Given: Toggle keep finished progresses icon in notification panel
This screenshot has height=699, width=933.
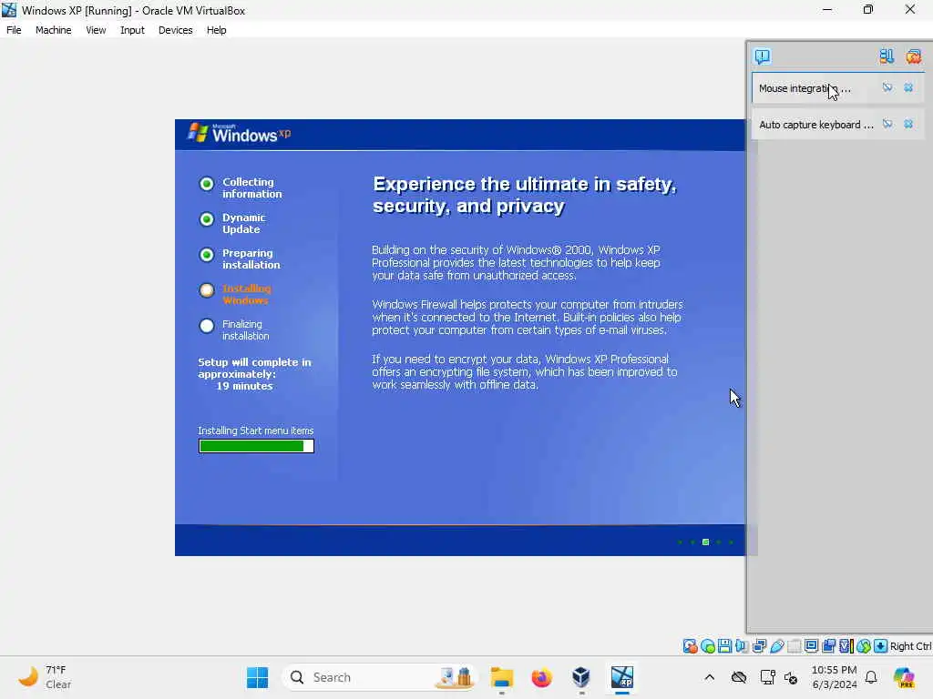Looking at the screenshot, I should 887,56.
